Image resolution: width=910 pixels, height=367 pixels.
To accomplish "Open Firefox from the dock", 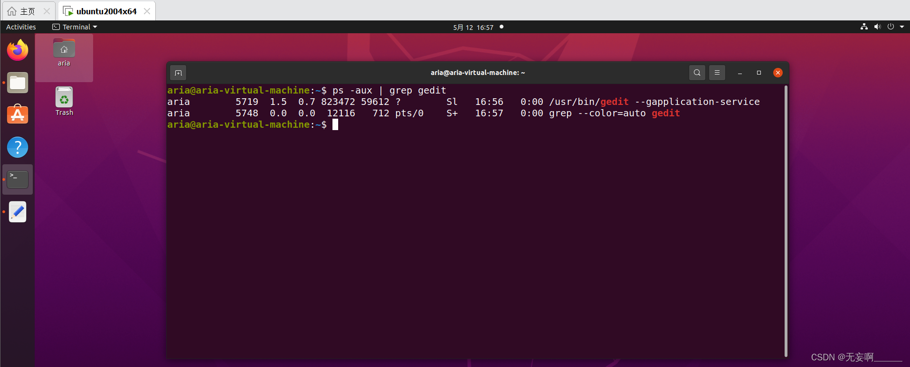I will (x=18, y=50).
